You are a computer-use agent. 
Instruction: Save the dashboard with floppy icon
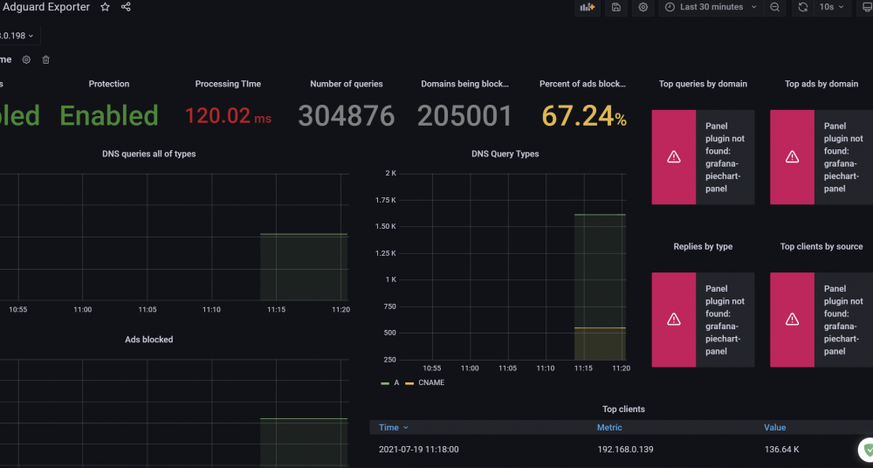click(616, 7)
